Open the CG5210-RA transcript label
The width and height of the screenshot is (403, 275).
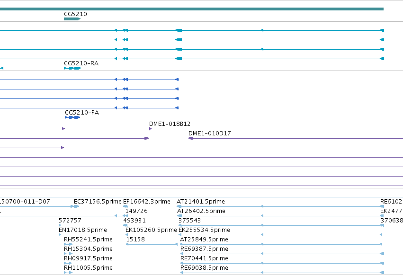(81, 63)
